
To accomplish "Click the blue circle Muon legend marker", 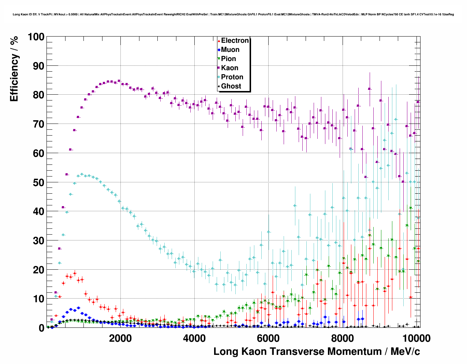I will pyautogui.click(x=219, y=50).
